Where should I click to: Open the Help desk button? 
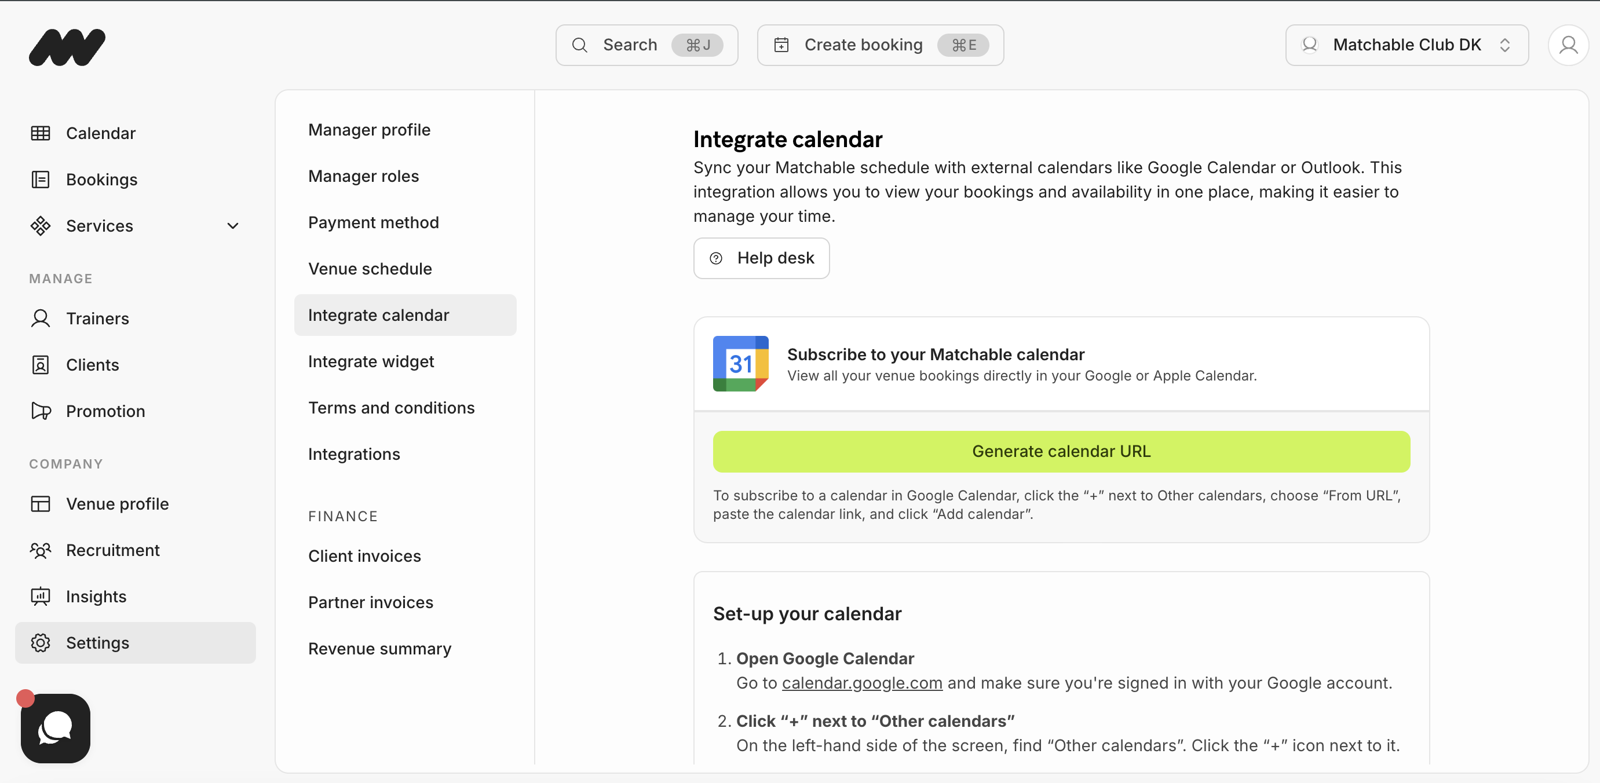pos(761,258)
